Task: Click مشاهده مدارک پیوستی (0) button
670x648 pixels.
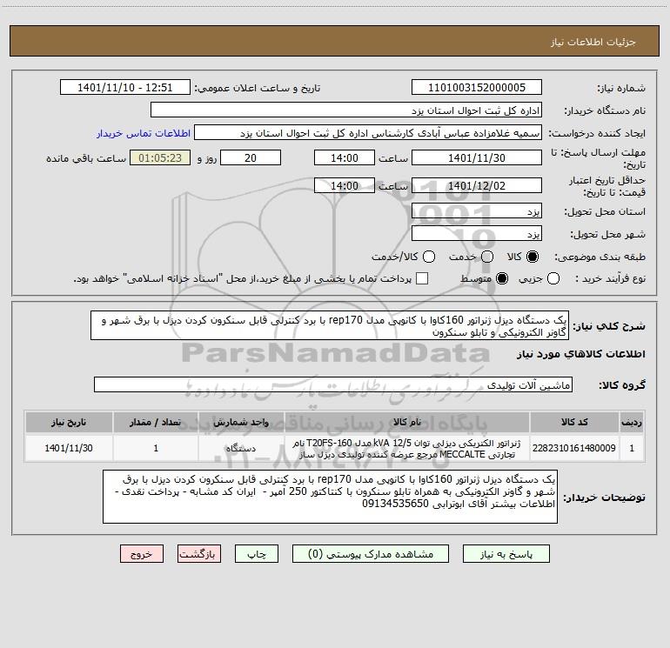Action: click(x=371, y=554)
